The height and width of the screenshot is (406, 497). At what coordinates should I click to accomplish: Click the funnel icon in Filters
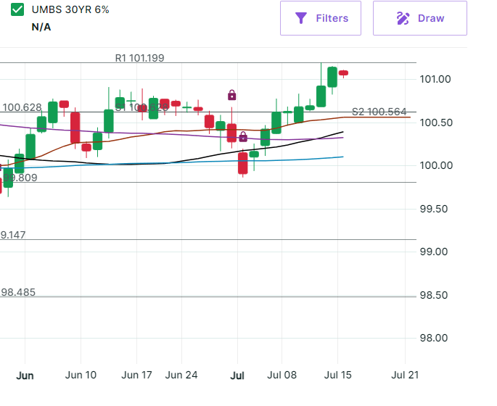click(301, 18)
